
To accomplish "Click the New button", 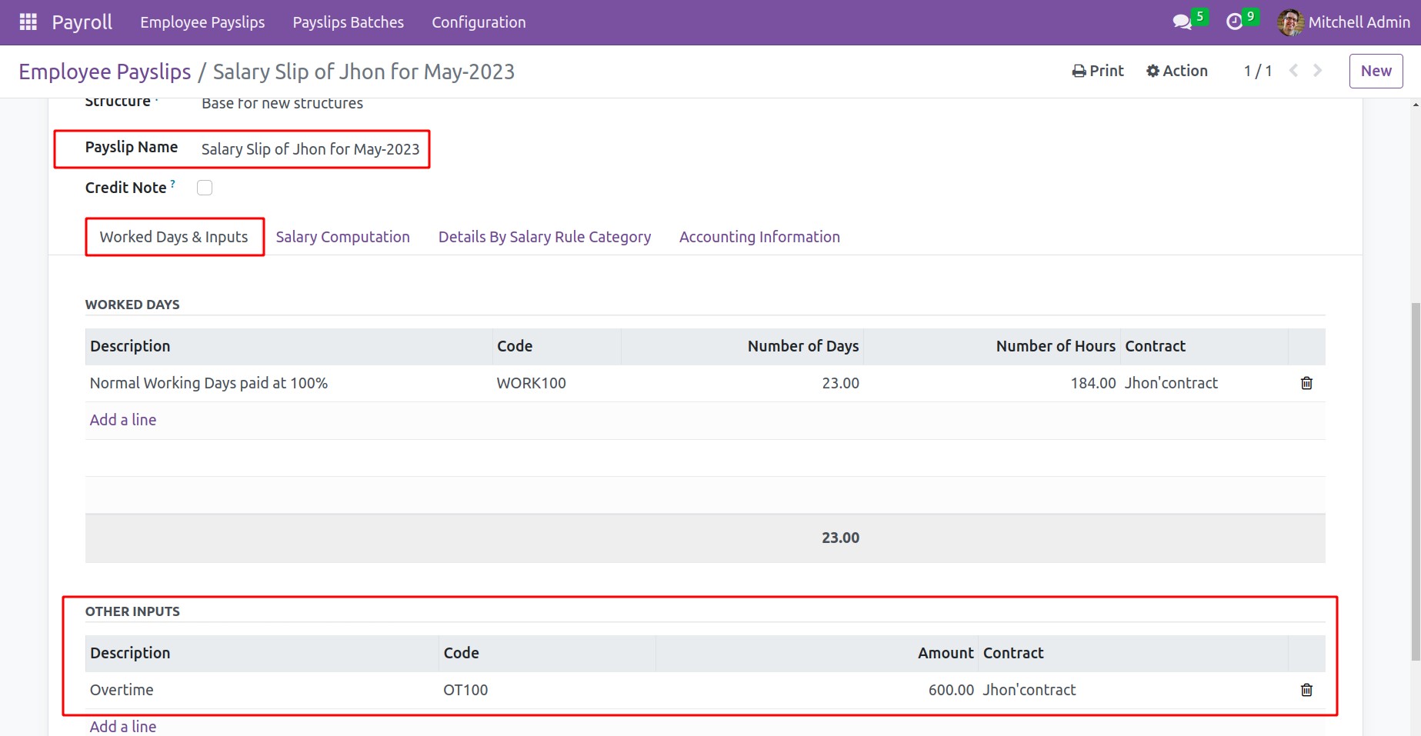I will [x=1376, y=71].
